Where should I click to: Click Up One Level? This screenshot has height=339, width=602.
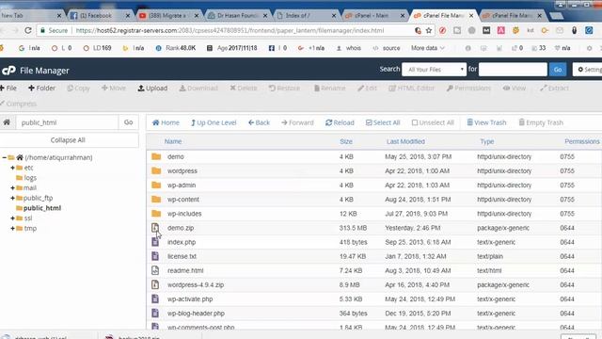tap(214, 122)
